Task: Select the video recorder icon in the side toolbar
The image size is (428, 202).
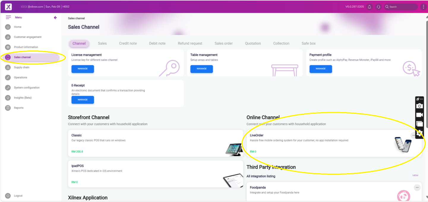Action: click(419, 115)
